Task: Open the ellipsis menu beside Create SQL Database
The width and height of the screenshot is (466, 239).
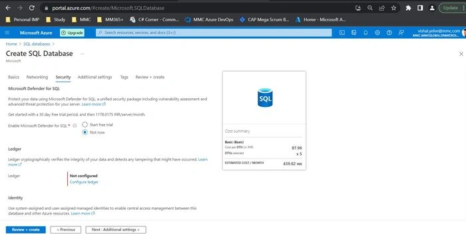Action: point(83,54)
